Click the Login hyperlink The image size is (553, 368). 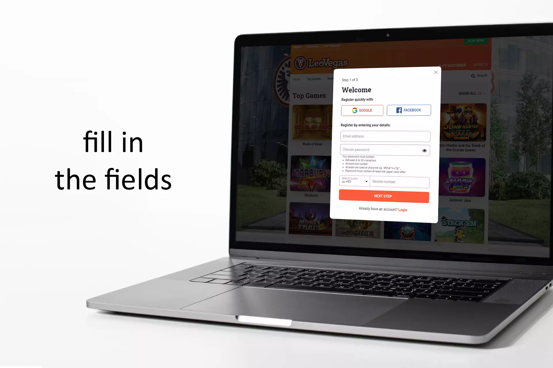pyautogui.click(x=402, y=210)
